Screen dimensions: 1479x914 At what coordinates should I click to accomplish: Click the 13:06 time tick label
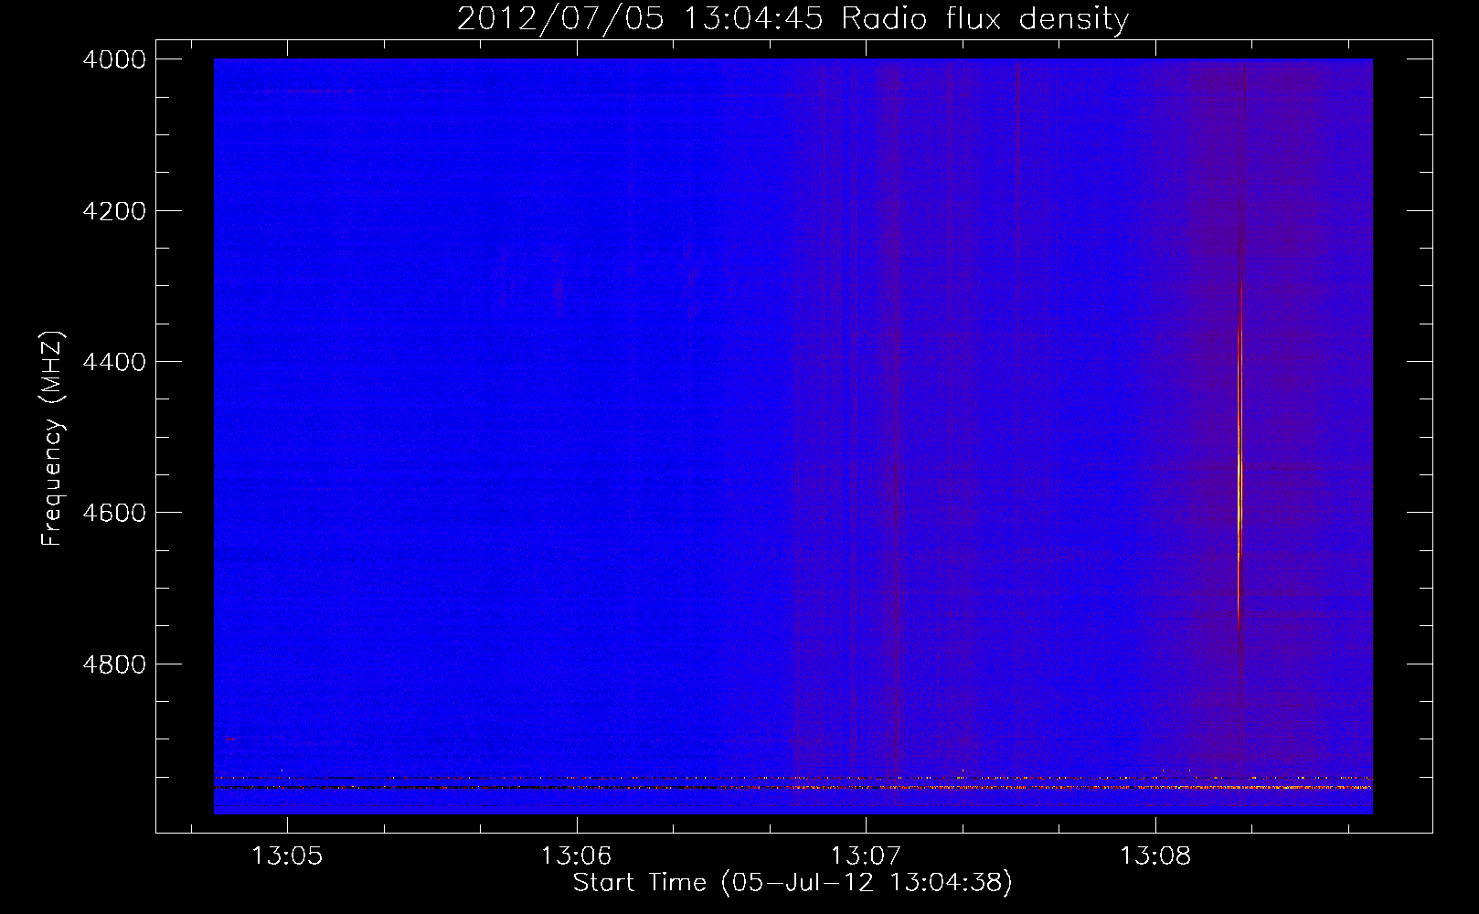coord(576,856)
